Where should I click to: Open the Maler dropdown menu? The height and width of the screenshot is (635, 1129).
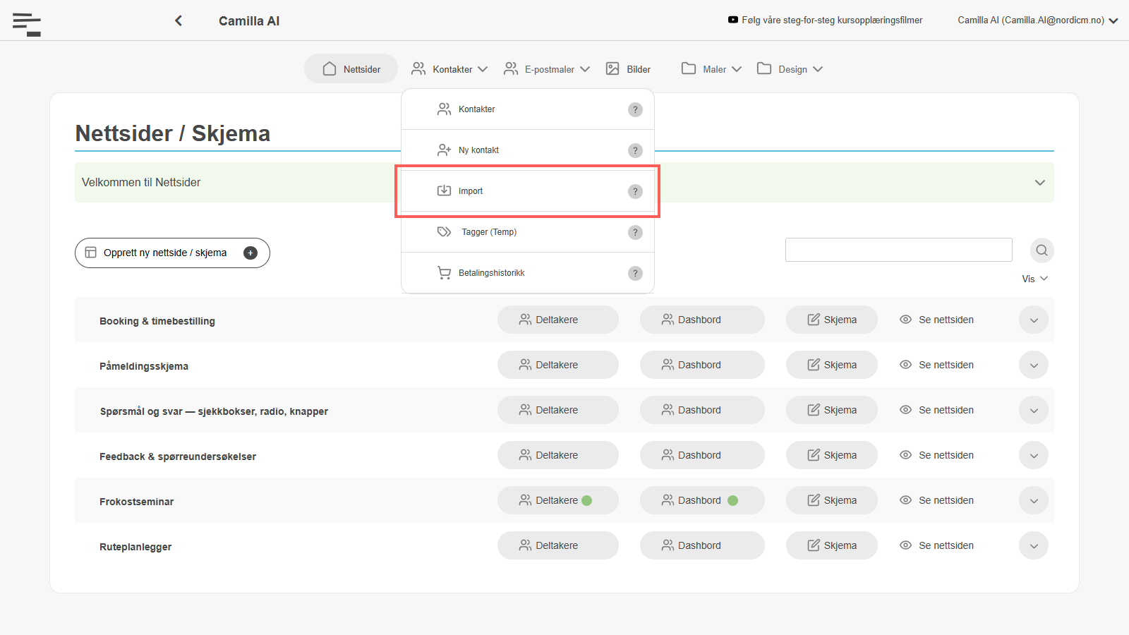coord(711,69)
